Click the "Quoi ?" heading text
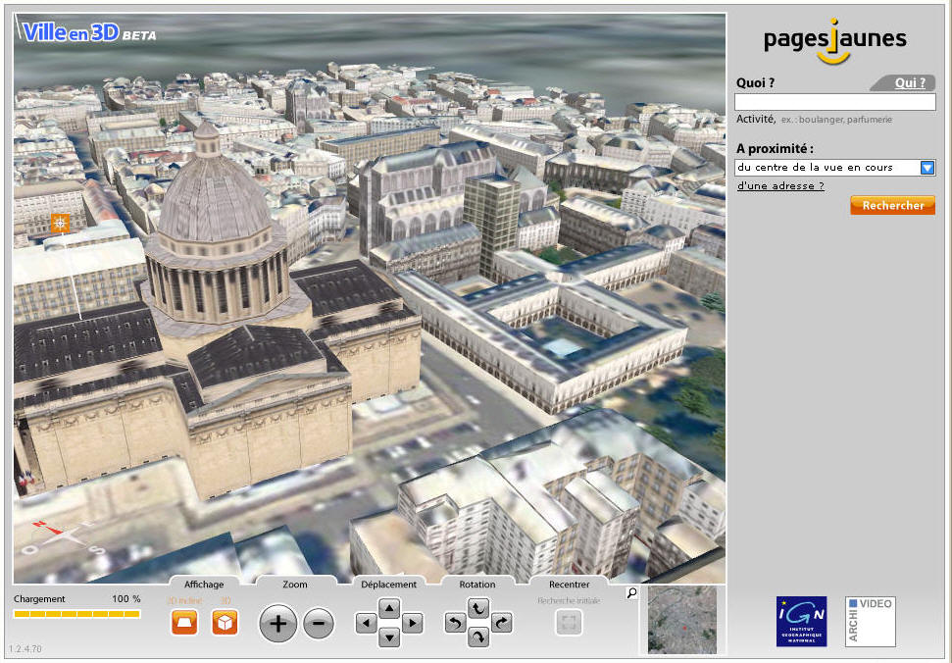 pyautogui.click(x=755, y=83)
